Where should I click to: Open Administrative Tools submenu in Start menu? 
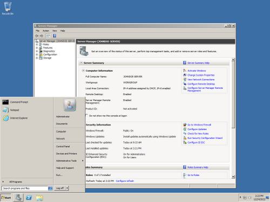pyautogui.click(x=70, y=161)
